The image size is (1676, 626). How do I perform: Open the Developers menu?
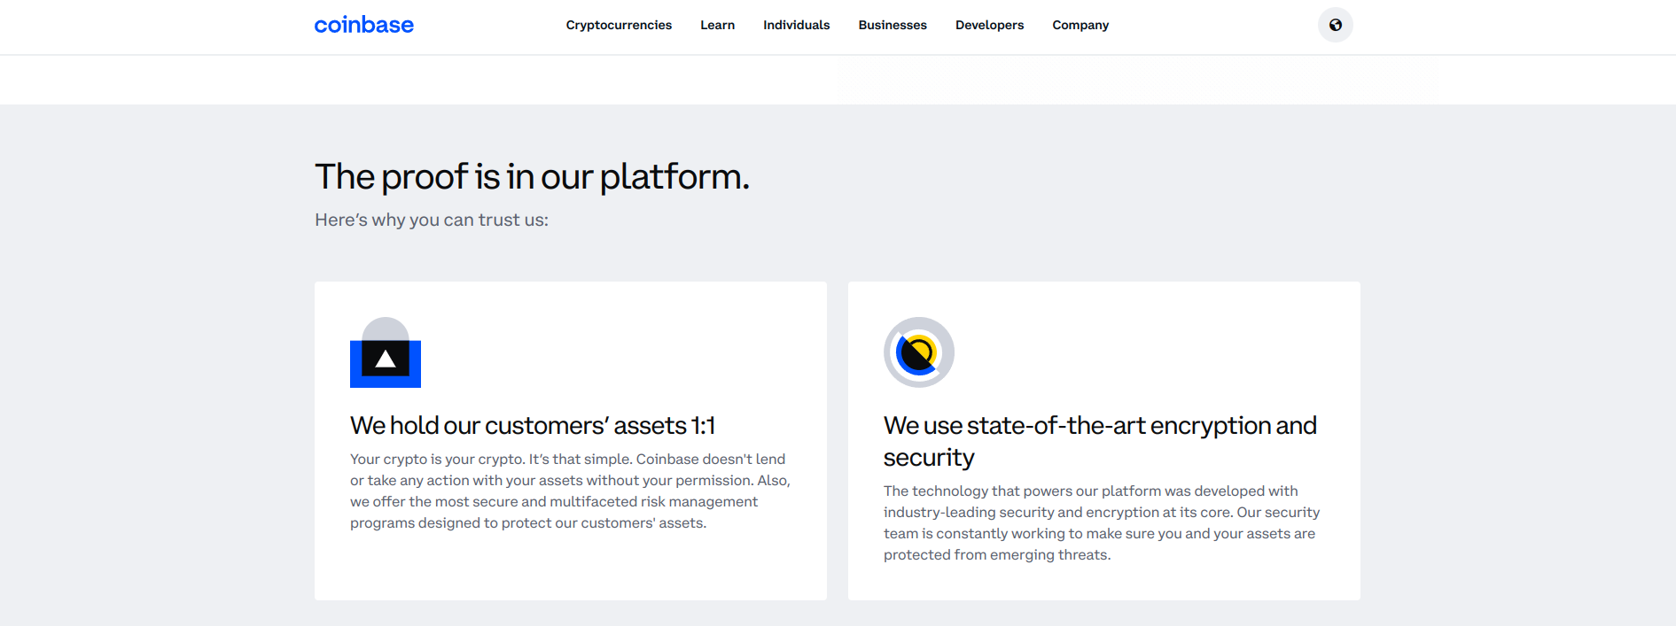(x=989, y=25)
